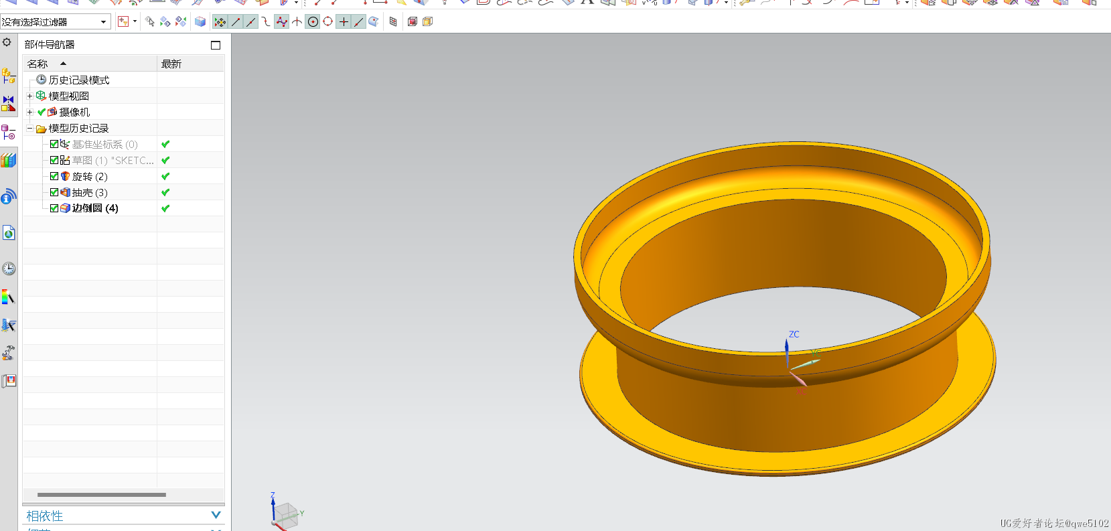Viewport: 1111px width, 531px height.
Task: Click the 相依性 section title
Action: point(44,516)
